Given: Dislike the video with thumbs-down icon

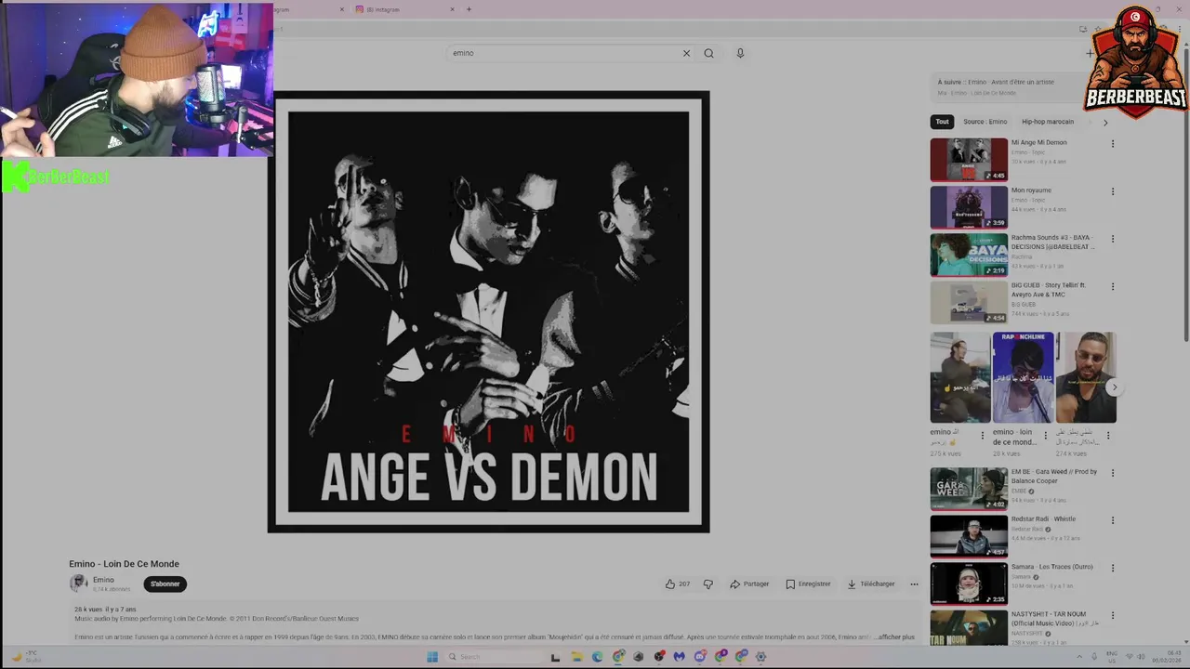Looking at the screenshot, I should click(x=708, y=584).
